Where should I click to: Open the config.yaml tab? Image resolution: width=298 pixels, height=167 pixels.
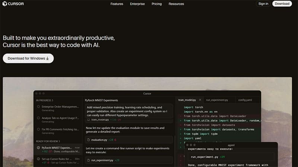pos(245,100)
